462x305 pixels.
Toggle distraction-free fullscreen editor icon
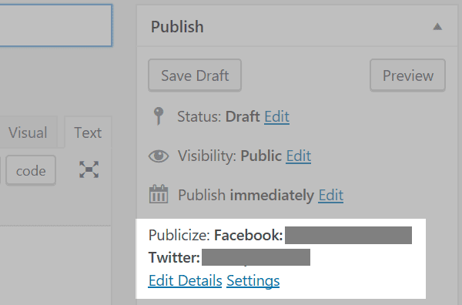coord(89,169)
